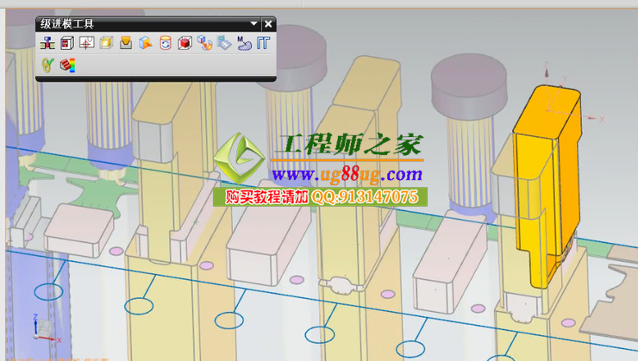Select the yellow transparent cube icon
This screenshot has width=638, height=361.
point(106,43)
